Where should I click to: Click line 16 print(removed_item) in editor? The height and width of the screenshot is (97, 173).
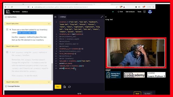click(x=67, y=68)
